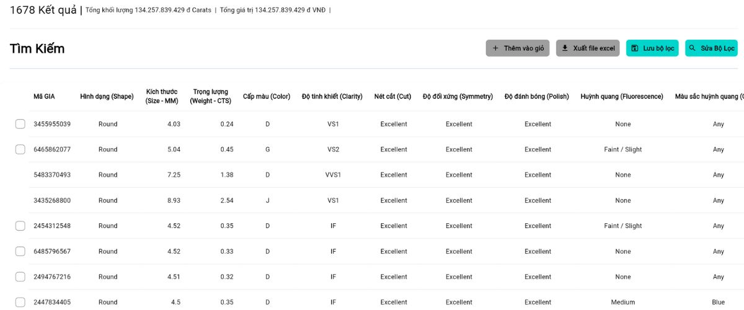This screenshot has width=744, height=310.
Task: Export results with Xuất file excel
Action: coord(588,48)
